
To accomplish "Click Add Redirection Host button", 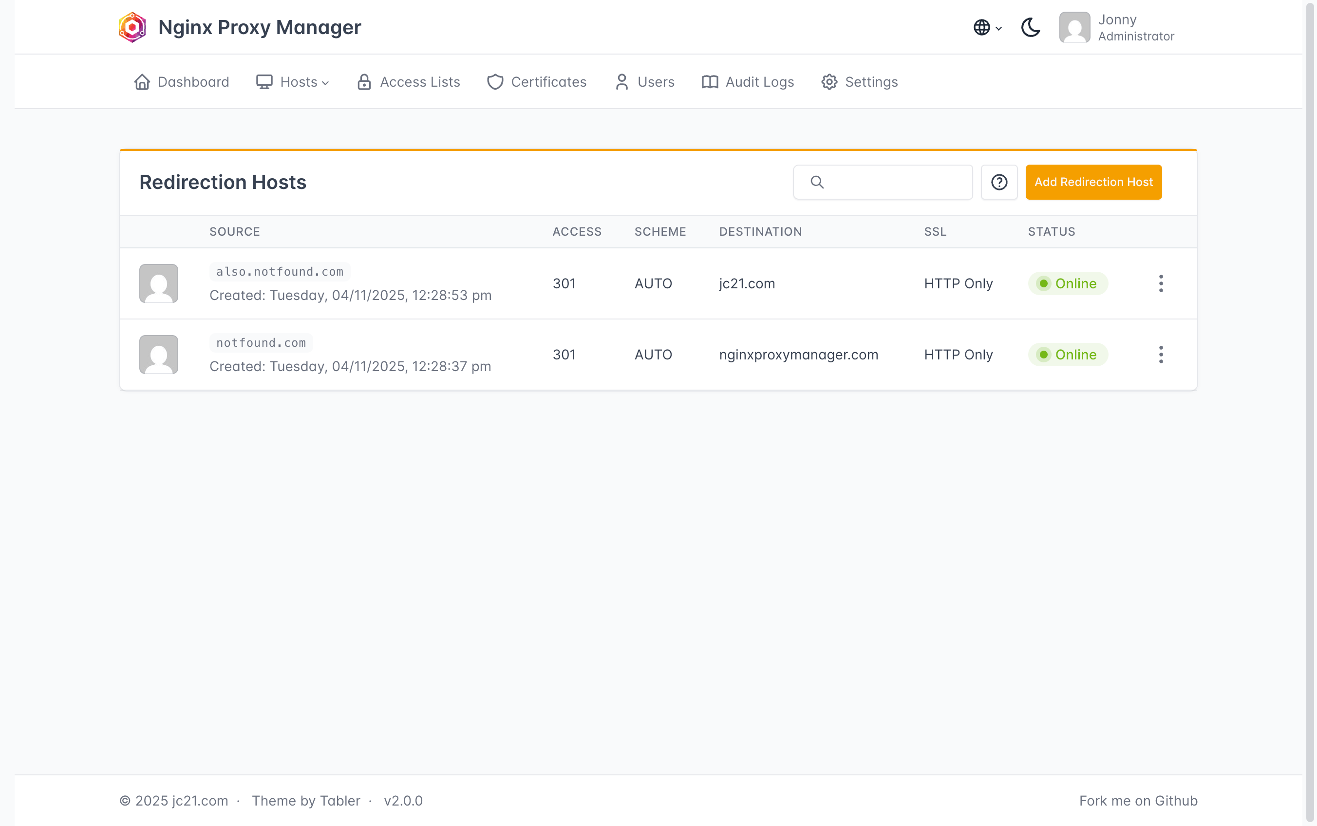I will tap(1093, 182).
